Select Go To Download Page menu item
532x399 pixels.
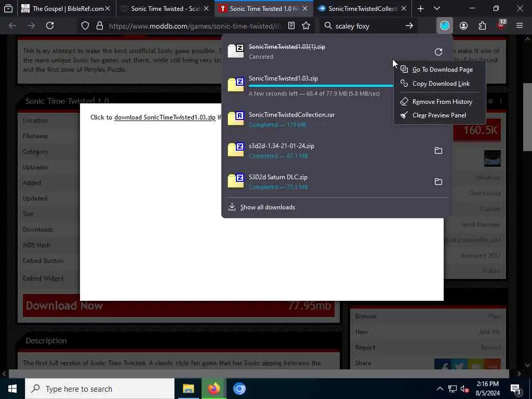point(440,70)
